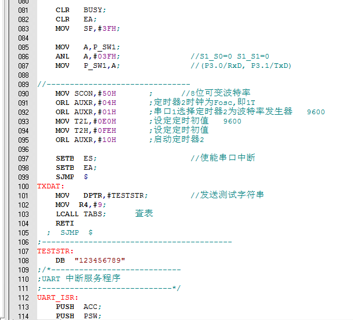Image resolution: width=353 pixels, height=320 pixels.
Task: Click the #0FEH value on the T2H line
Action: (102, 130)
